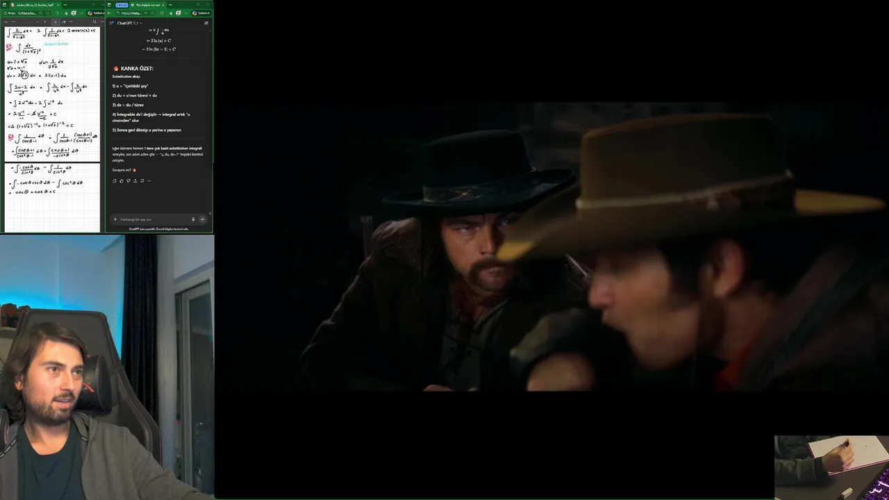This screenshot has height=500, width=889.
Task: Click the plus attach icon in message box
Action: 115,219
